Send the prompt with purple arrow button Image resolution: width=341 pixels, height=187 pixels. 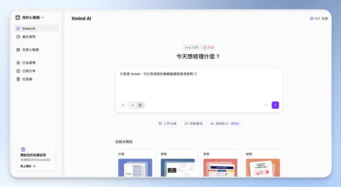275,105
